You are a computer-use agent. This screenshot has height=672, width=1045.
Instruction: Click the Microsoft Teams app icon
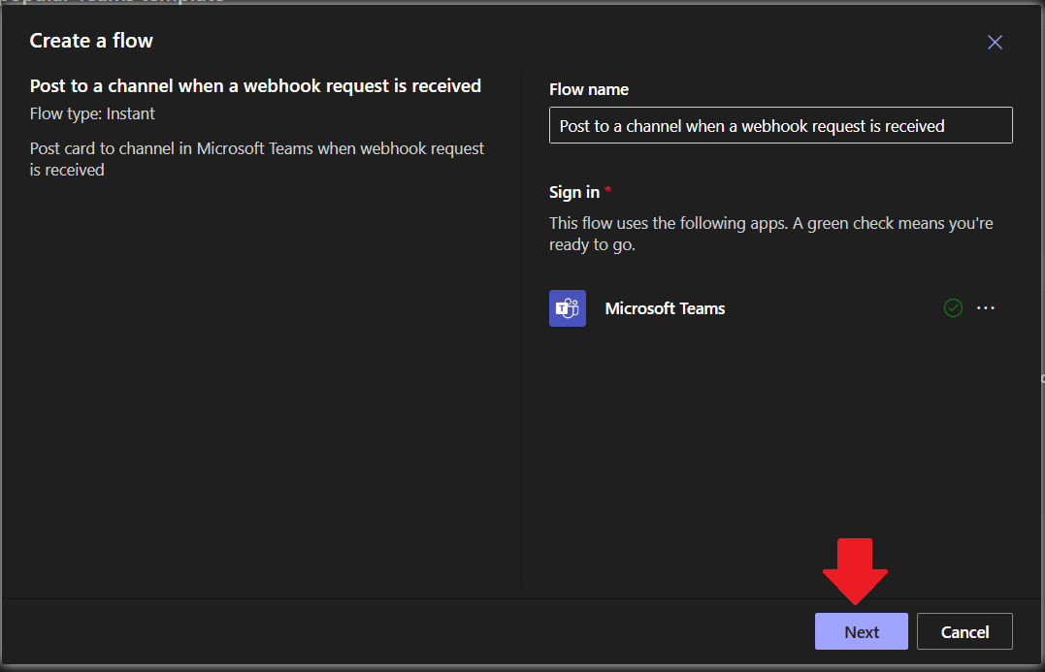click(x=568, y=308)
